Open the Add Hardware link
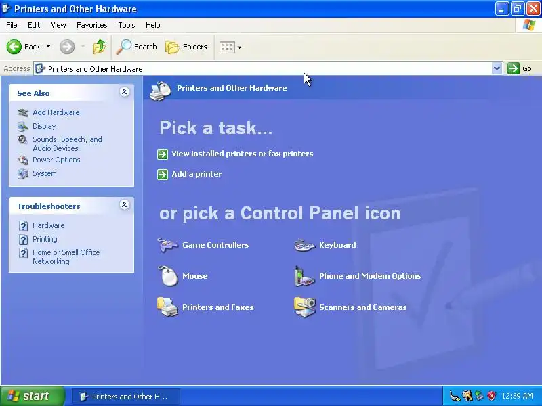Viewport: 542px width, 406px height. pos(56,112)
